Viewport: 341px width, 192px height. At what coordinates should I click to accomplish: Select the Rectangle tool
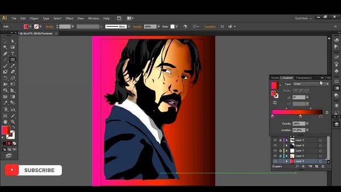coord(13,60)
